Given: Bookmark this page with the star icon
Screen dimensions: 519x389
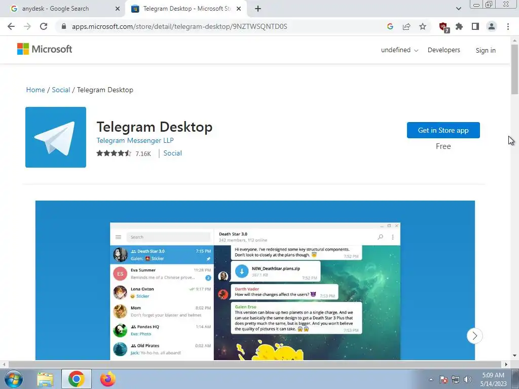Looking at the screenshot, I should coord(423,26).
